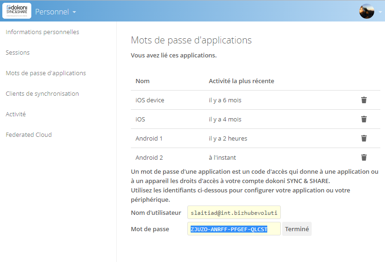Screen dimensions: 385x262
Task: Remove the Android 1 app password
Action: (x=364, y=138)
